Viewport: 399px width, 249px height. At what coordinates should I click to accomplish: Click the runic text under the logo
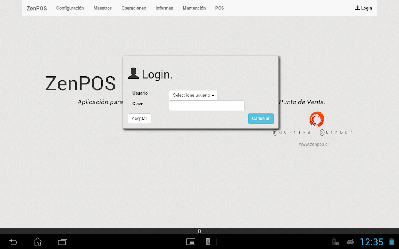click(x=313, y=132)
